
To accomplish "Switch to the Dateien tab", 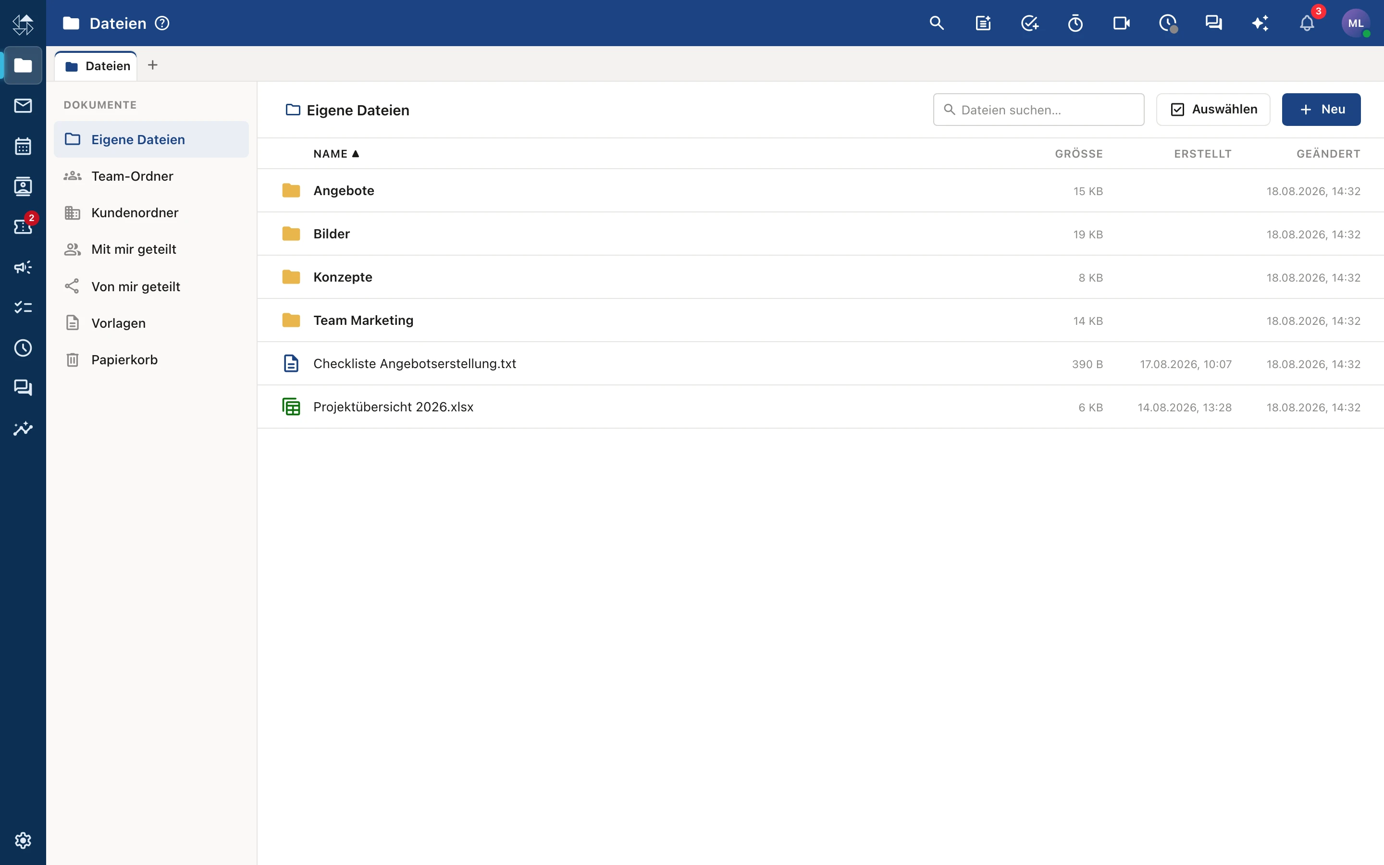I will 96,66.
